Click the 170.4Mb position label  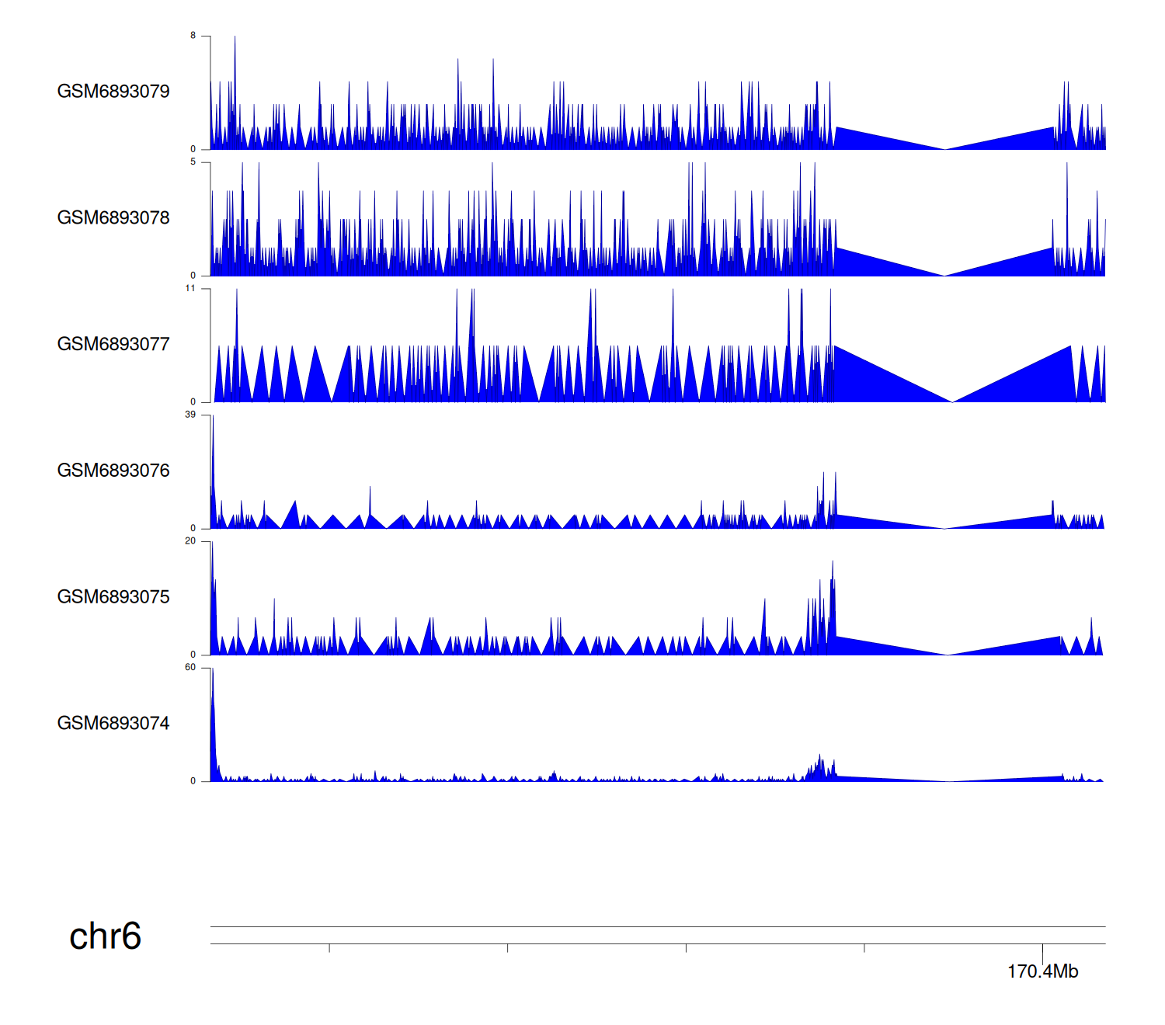coord(1042,971)
